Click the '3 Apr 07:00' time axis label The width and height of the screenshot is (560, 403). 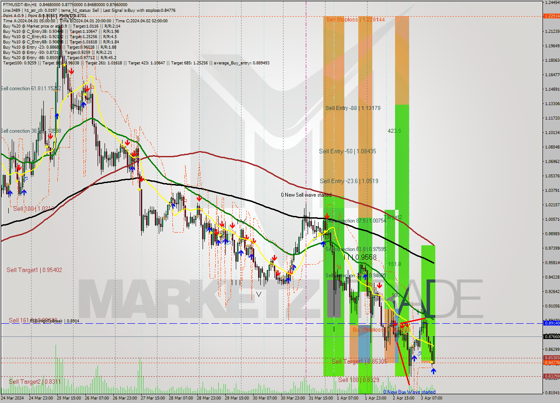click(432, 398)
